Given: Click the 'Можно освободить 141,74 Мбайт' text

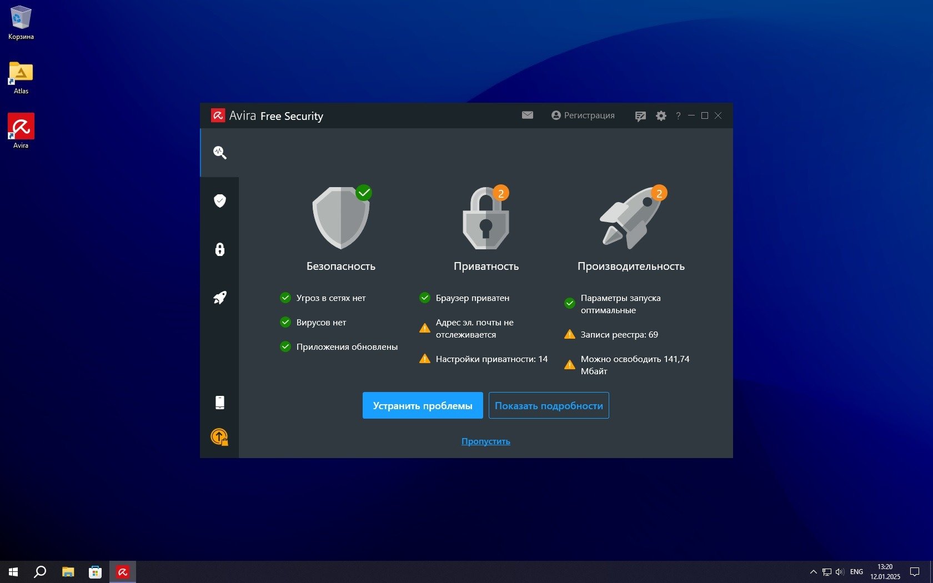Looking at the screenshot, I should click(x=635, y=365).
